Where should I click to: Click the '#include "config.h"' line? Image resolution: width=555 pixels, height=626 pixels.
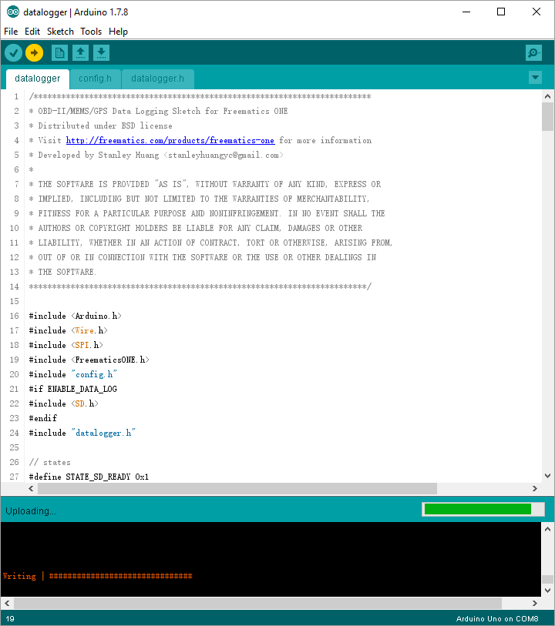pyautogui.click(x=73, y=374)
